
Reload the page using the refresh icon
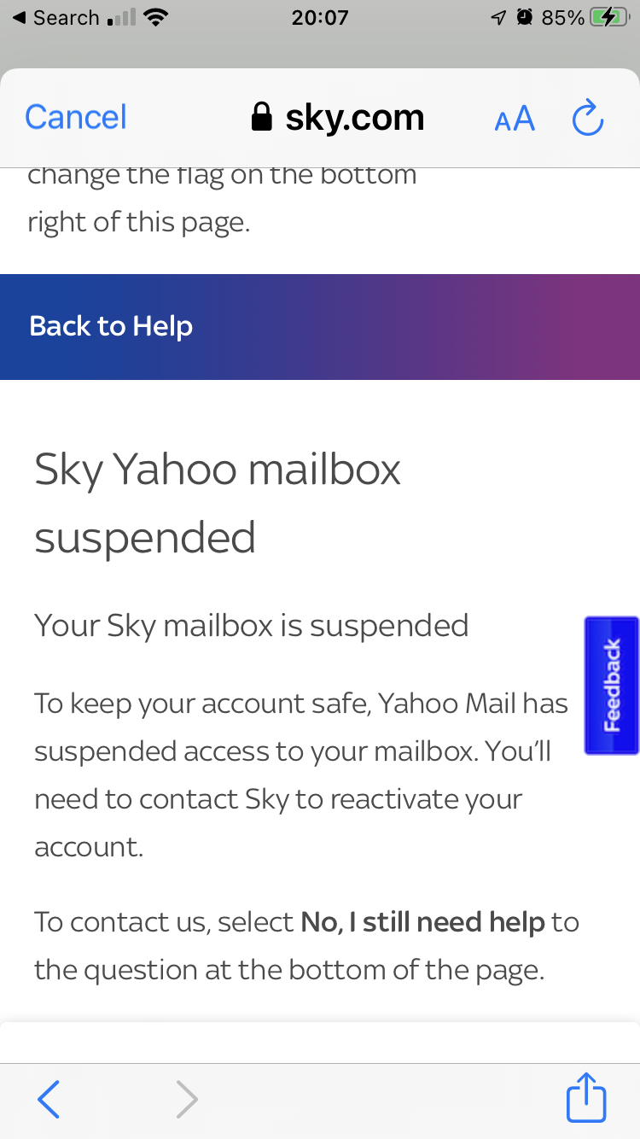click(x=587, y=119)
